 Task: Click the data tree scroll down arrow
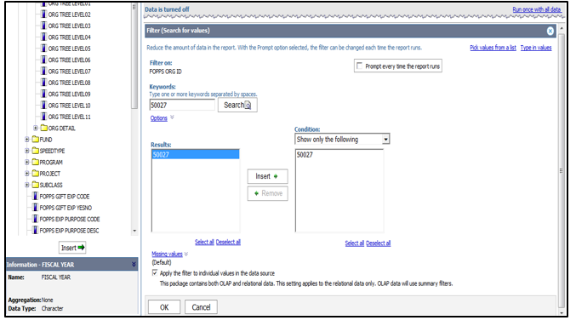[x=134, y=231]
